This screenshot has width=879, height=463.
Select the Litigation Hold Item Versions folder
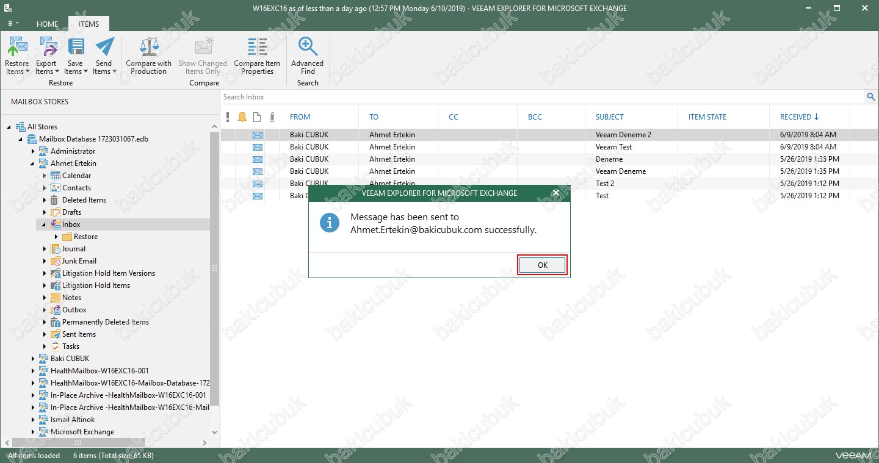(109, 273)
